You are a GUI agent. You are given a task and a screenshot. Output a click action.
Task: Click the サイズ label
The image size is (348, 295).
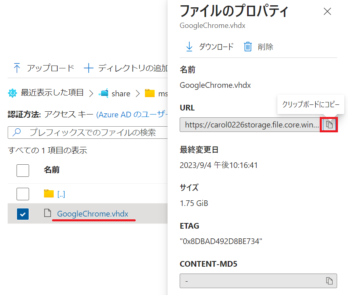tap(189, 187)
